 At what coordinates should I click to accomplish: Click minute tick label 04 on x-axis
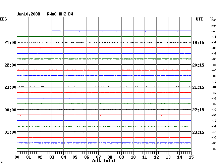[63, 157]
